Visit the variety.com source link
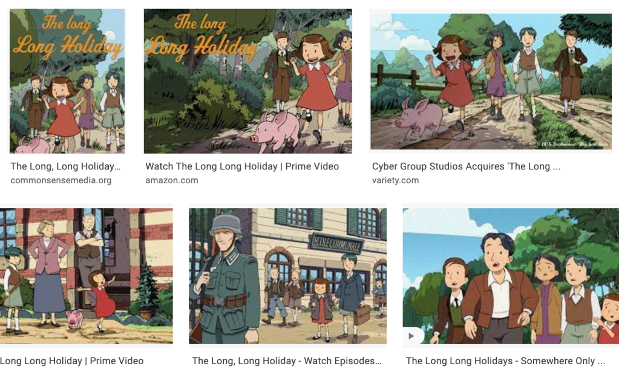Image resolution: width=619 pixels, height=369 pixels. tap(395, 180)
